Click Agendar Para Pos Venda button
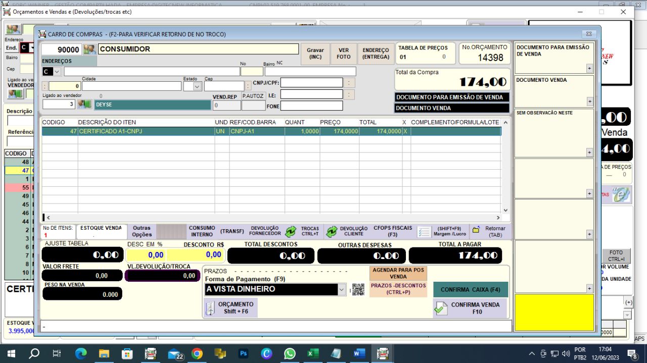 [398, 273]
